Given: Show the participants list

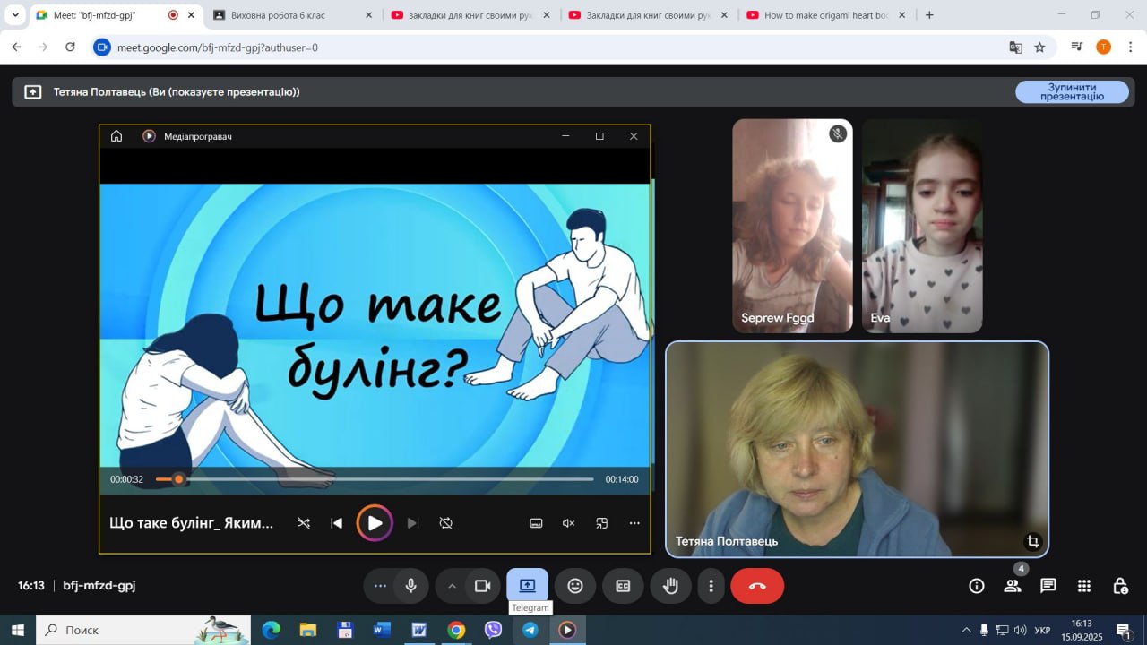Looking at the screenshot, I should coord(1013,586).
